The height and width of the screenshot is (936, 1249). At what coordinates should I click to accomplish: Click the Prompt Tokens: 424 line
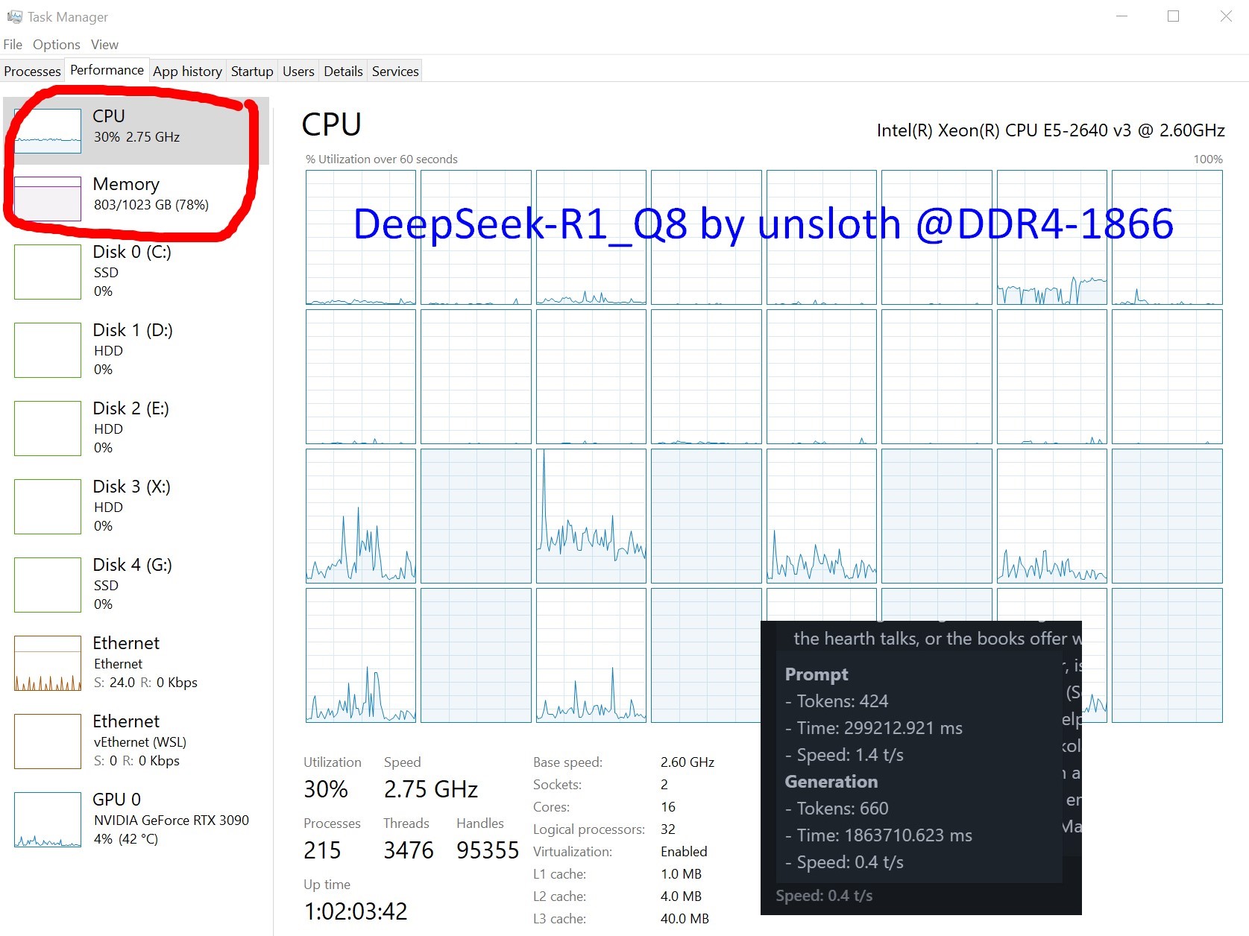click(837, 701)
